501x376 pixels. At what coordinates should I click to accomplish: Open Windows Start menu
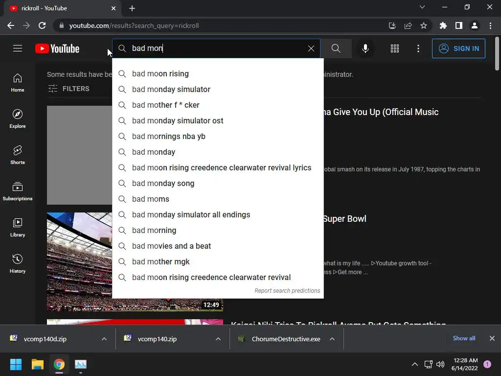click(16, 364)
